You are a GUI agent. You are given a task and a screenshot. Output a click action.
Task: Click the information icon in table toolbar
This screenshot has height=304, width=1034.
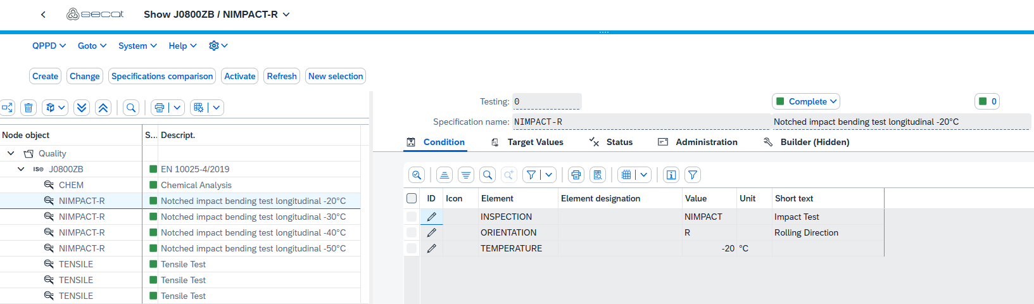pos(671,175)
